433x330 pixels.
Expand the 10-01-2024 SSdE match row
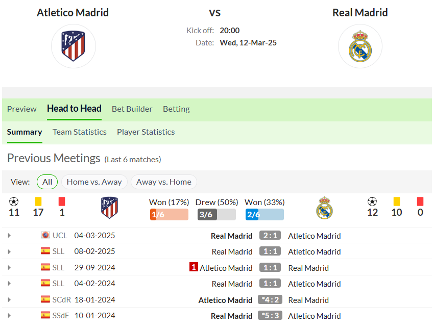[9, 316]
